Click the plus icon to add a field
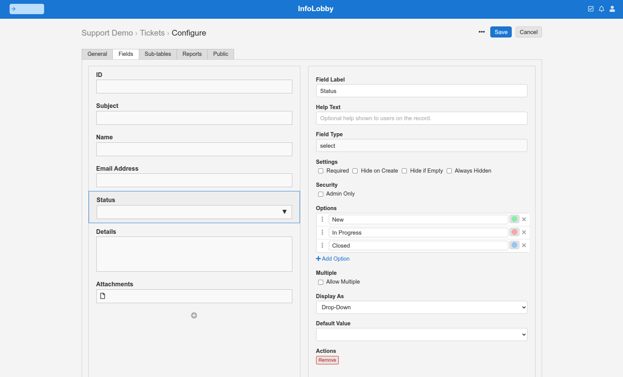Screen dimensions: 623x377 click(x=194, y=315)
